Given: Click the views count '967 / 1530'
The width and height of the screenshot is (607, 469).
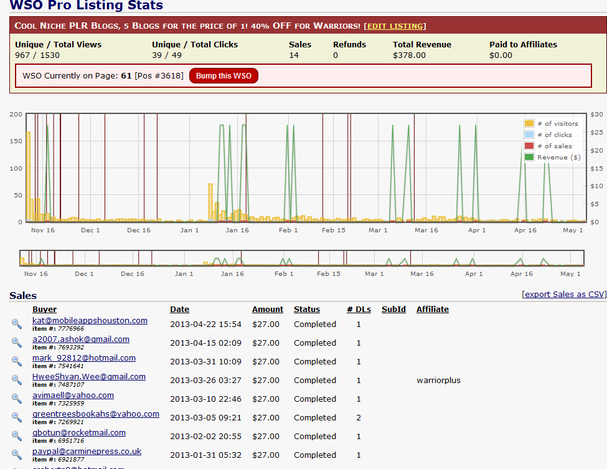Looking at the screenshot, I should point(37,55).
